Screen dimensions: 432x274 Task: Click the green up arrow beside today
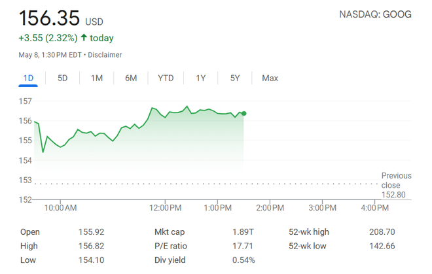pyautogui.click(x=84, y=37)
